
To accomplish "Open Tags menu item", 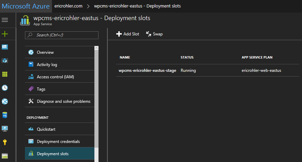I will [60, 89].
